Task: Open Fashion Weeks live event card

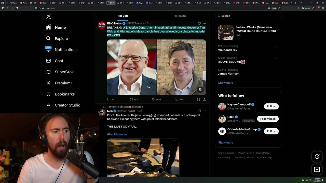Action: coord(248,32)
